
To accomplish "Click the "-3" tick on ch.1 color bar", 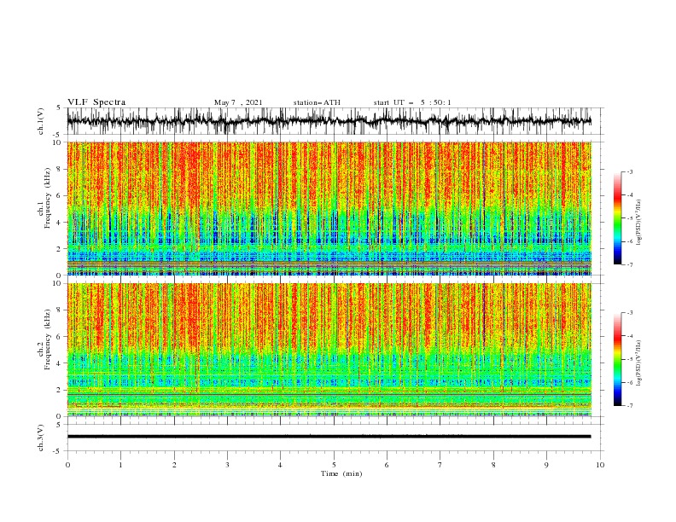I will point(629,171).
